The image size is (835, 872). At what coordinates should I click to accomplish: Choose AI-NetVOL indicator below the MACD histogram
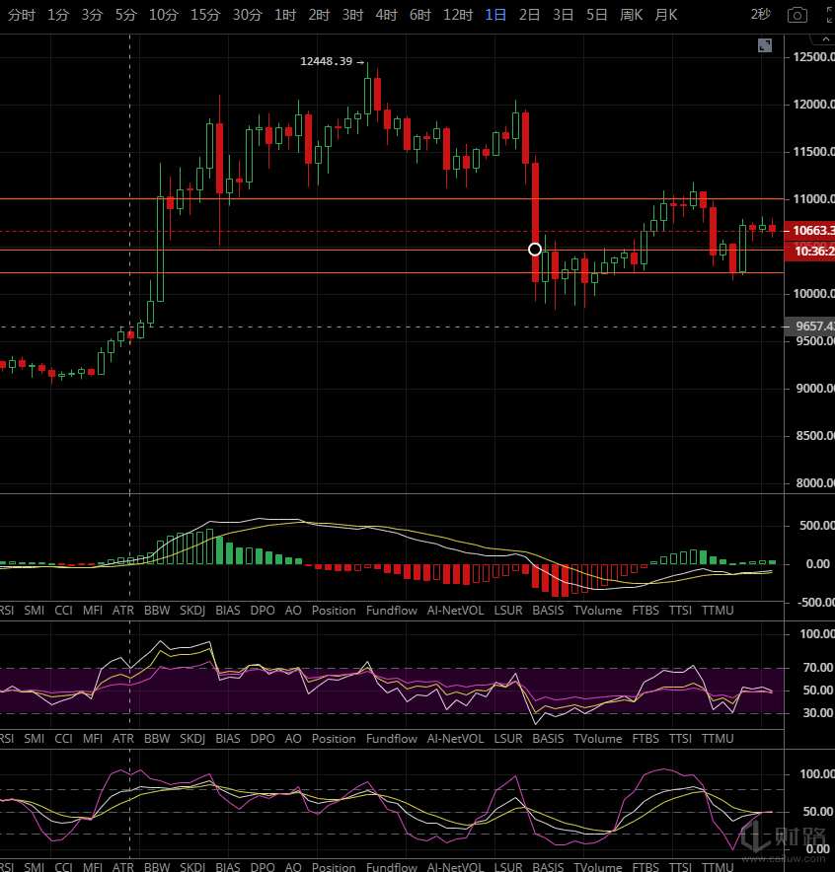(x=456, y=611)
